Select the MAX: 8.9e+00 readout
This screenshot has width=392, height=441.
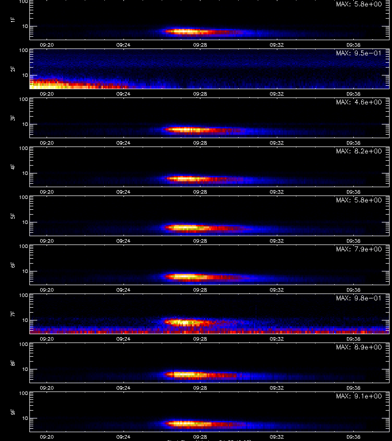click(x=359, y=347)
